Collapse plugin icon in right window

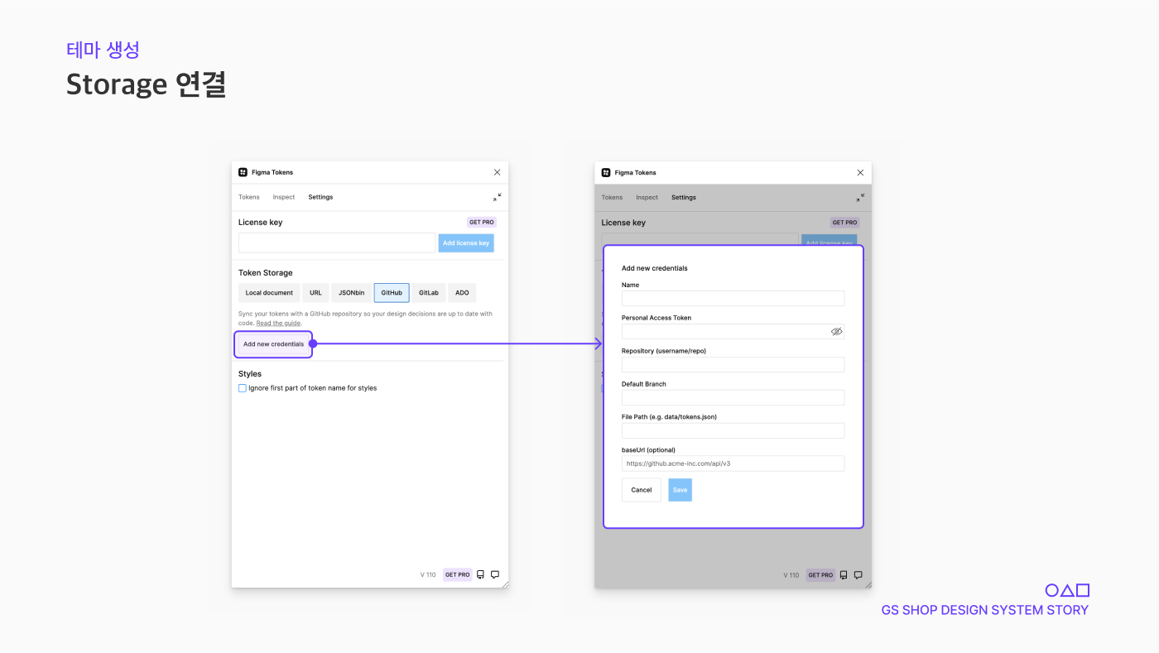coord(860,197)
